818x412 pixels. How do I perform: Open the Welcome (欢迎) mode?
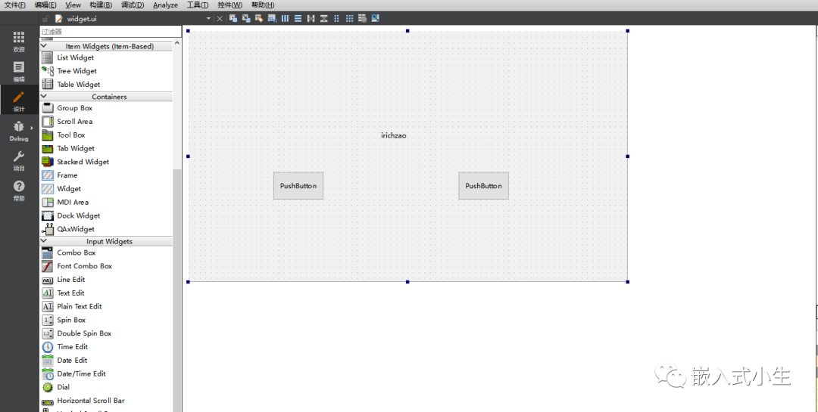pyautogui.click(x=19, y=41)
